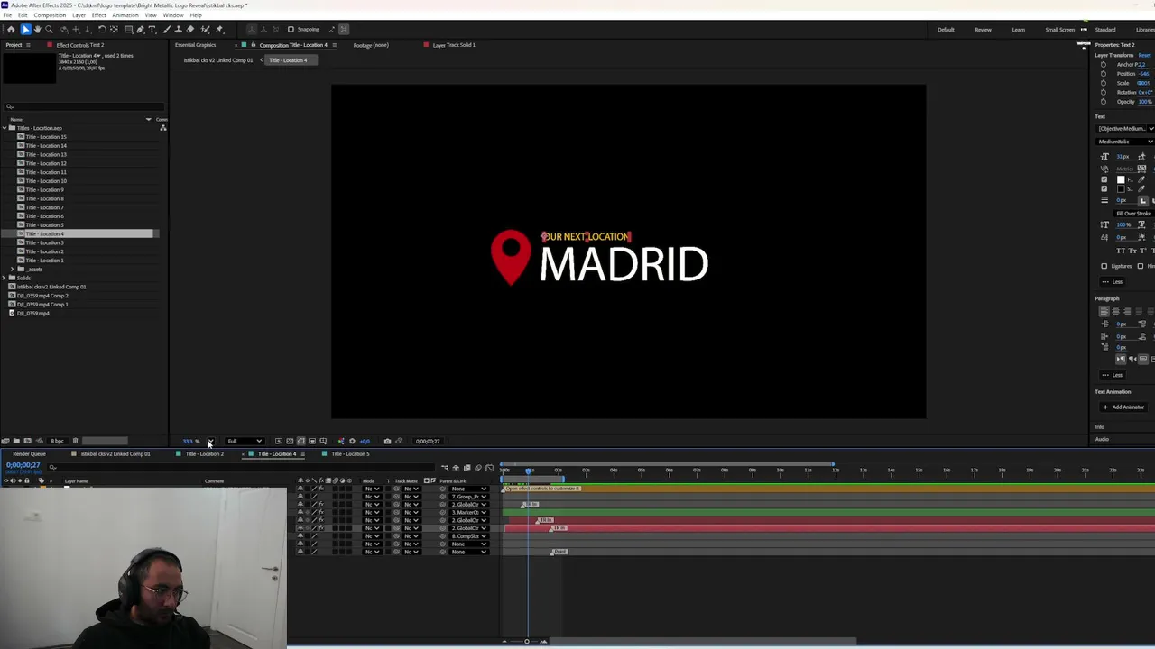Image resolution: width=1155 pixels, height=649 pixels.
Task: Click the current timecode 0;00;00;27 in timeline
Action: 23,465
